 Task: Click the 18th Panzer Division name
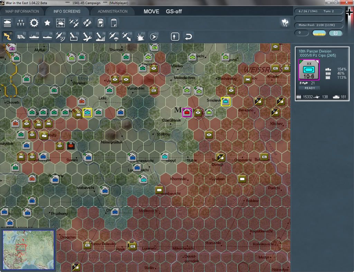[315, 51]
